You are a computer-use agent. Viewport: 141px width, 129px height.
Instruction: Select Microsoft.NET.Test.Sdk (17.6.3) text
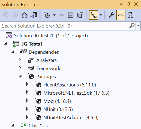coord(76,93)
